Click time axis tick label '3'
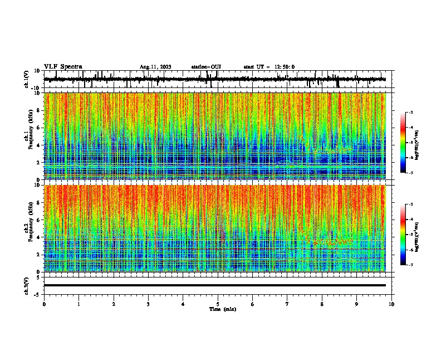This screenshot has width=441, height=341. point(148,304)
